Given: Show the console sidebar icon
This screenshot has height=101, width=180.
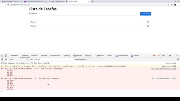Looking at the screenshot, I should (2, 59).
